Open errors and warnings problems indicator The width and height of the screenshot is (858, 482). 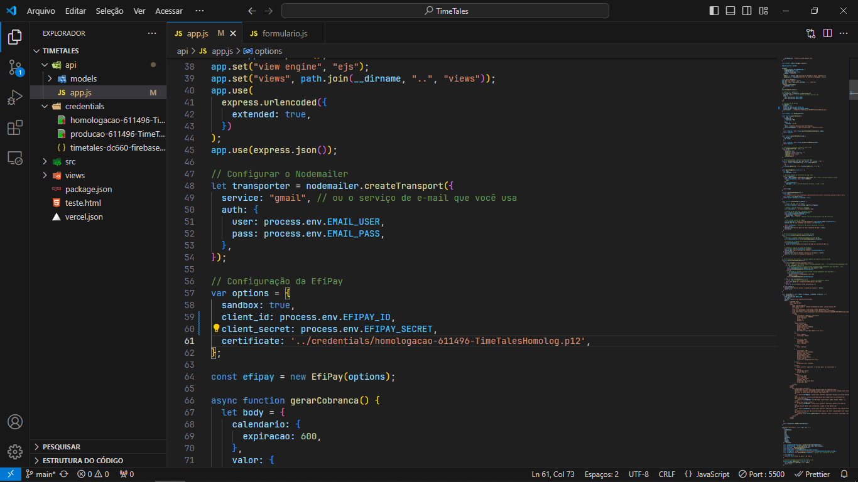93,474
